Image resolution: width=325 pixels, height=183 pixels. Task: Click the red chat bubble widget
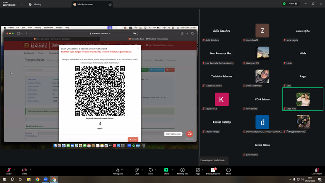[x=189, y=134]
